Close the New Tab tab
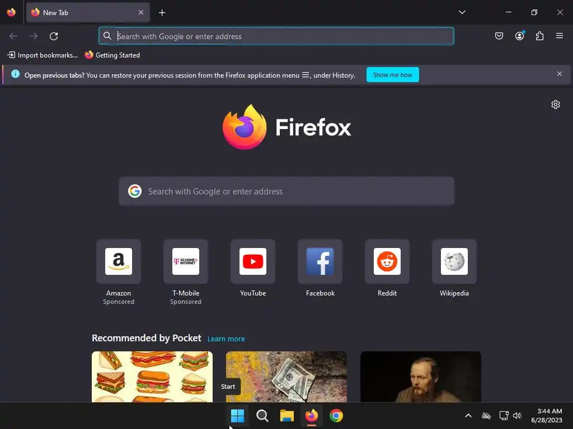573x429 pixels. (141, 12)
